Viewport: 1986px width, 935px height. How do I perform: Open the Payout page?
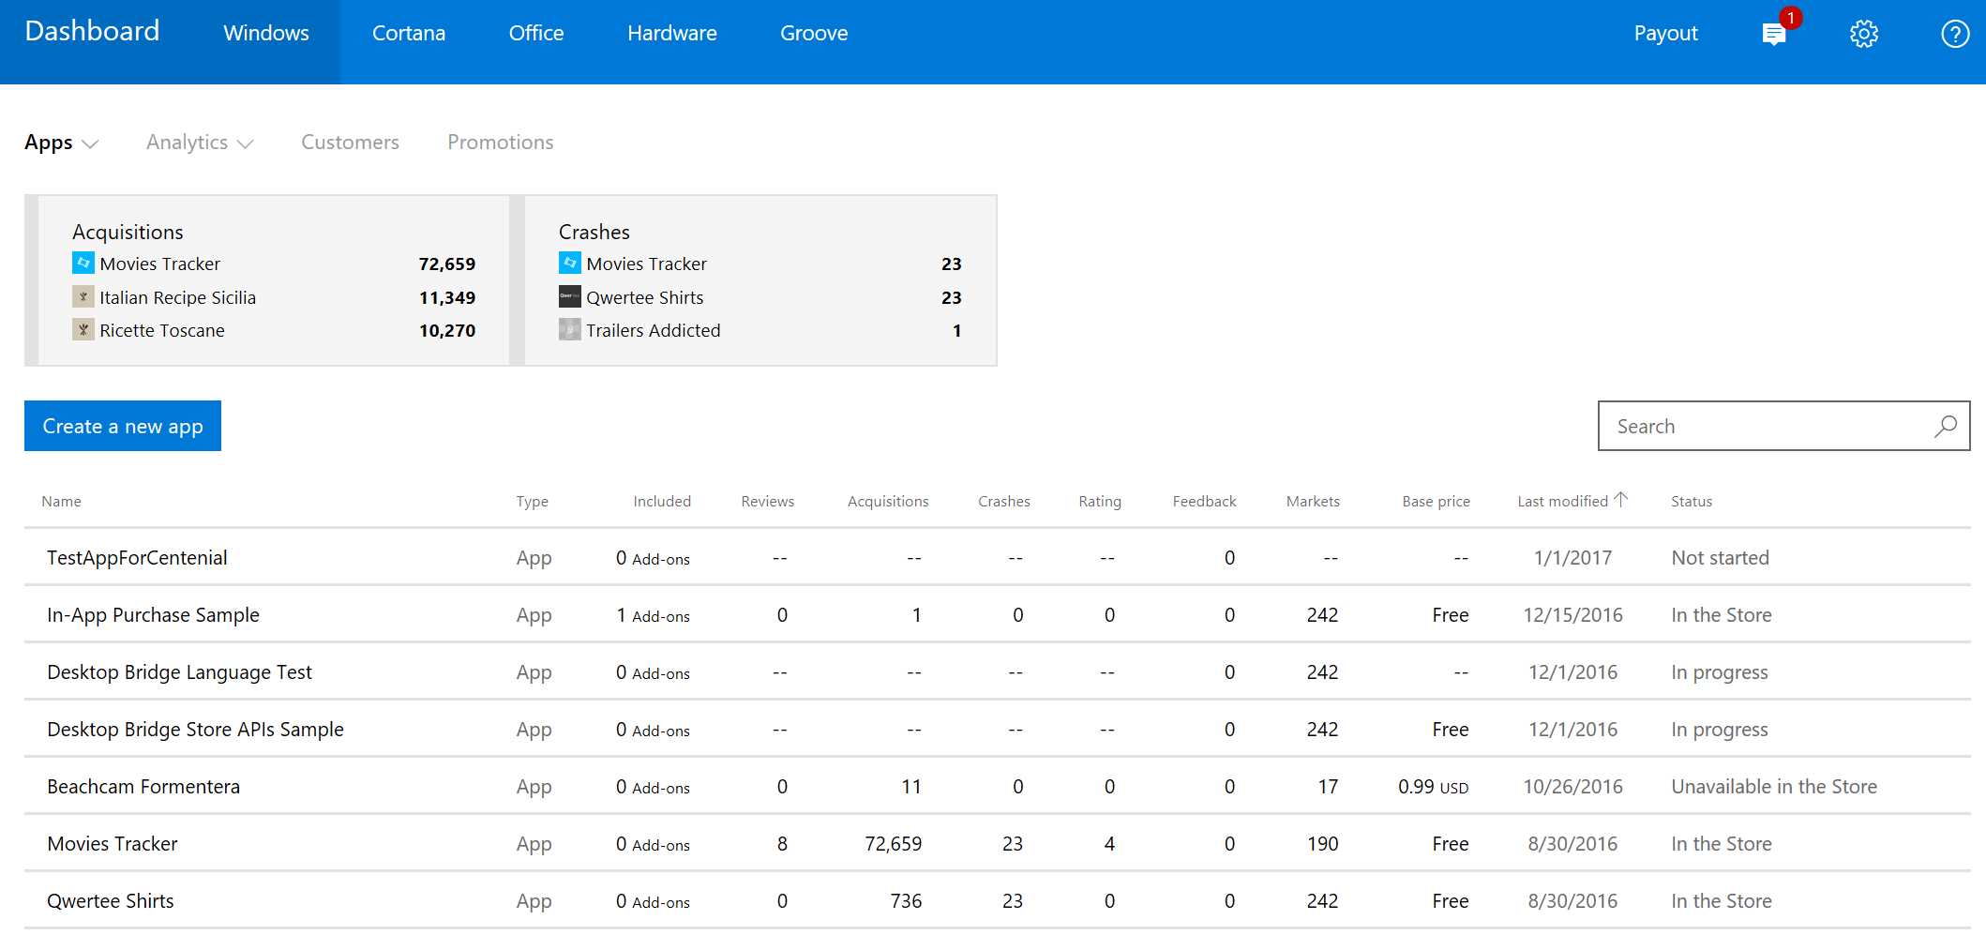pyautogui.click(x=1665, y=33)
